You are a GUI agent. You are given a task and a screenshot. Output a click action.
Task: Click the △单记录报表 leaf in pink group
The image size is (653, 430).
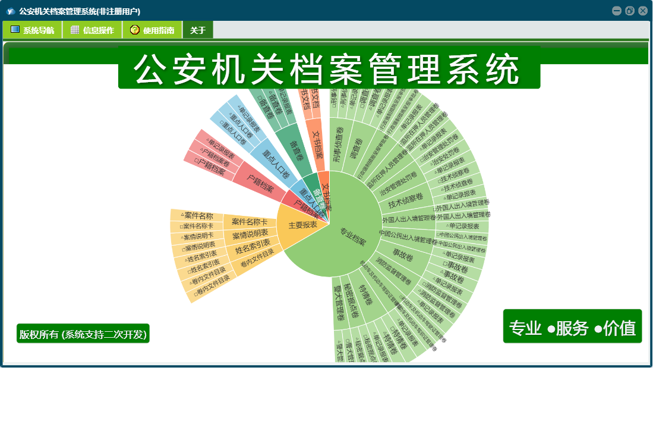click(220, 147)
